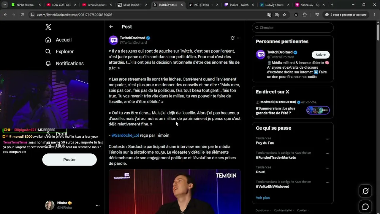Reload the current page

22,15
